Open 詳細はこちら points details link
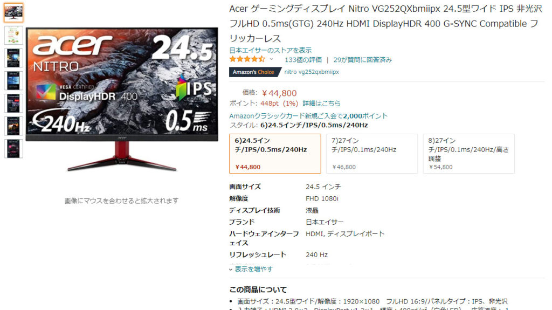 point(321,103)
